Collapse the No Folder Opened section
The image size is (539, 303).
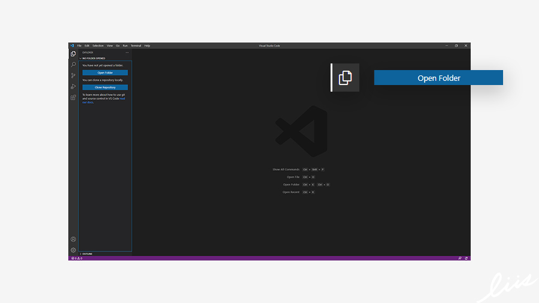tap(92, 59)
